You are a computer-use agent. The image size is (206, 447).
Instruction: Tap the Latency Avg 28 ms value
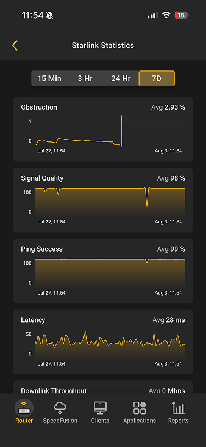click(x=169, y=320)
